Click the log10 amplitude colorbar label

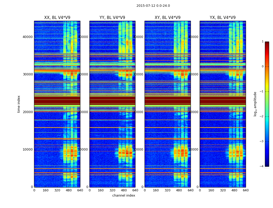point(255,104)
